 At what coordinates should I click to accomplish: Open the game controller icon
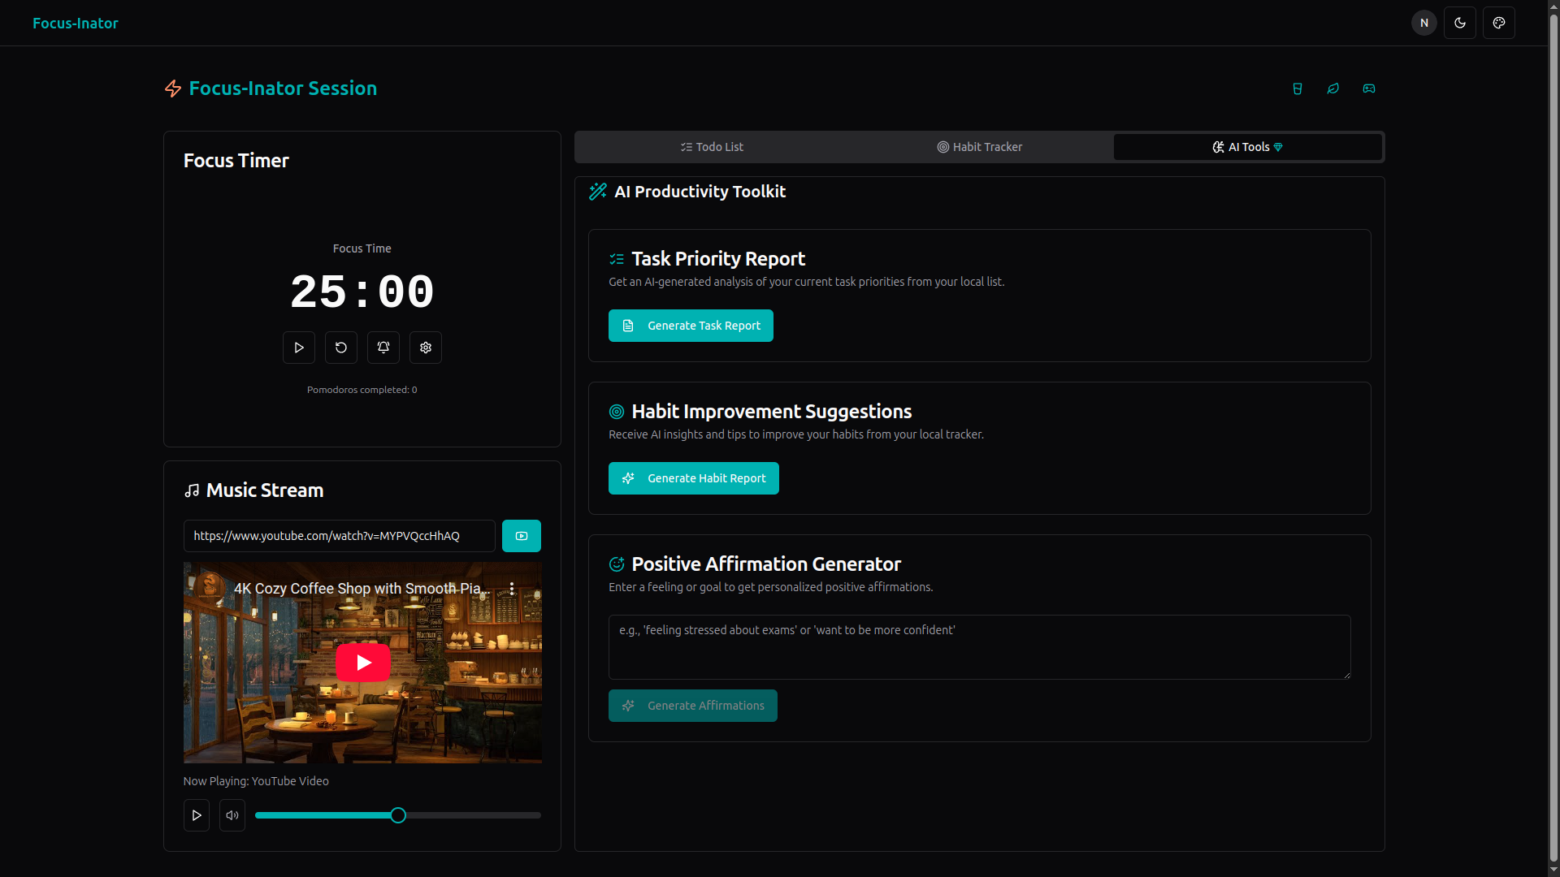[x=1368, y=89]
